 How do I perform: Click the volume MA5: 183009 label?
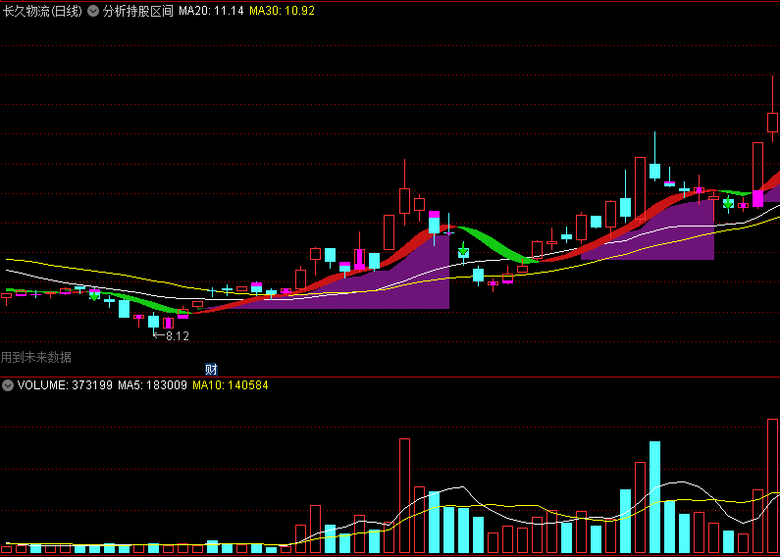coord(152,385)
